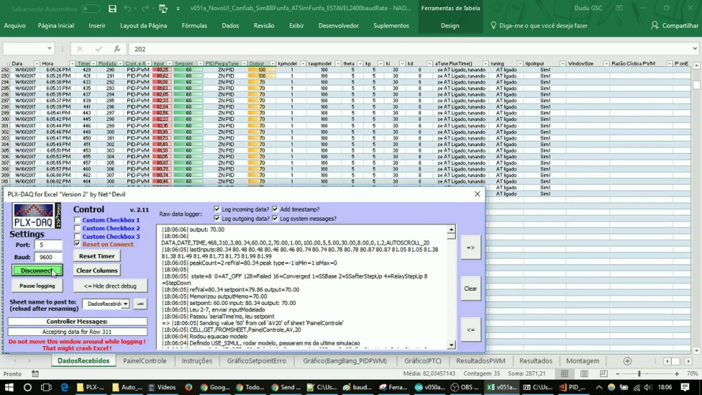This screenshot has height=395, width=702.
Task: Open Compartilhar share option
Action: click(675, 26)
